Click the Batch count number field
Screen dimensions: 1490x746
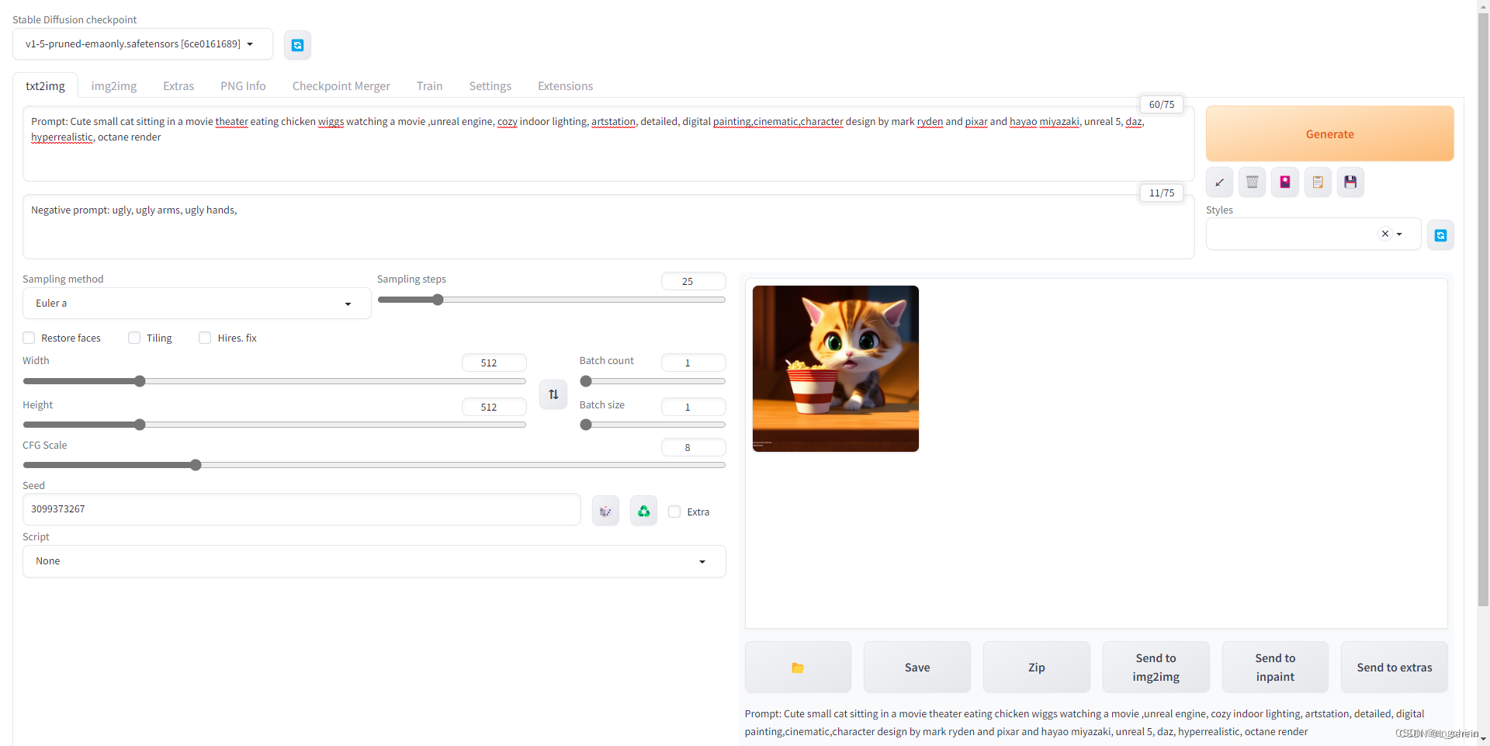[693, 363]
